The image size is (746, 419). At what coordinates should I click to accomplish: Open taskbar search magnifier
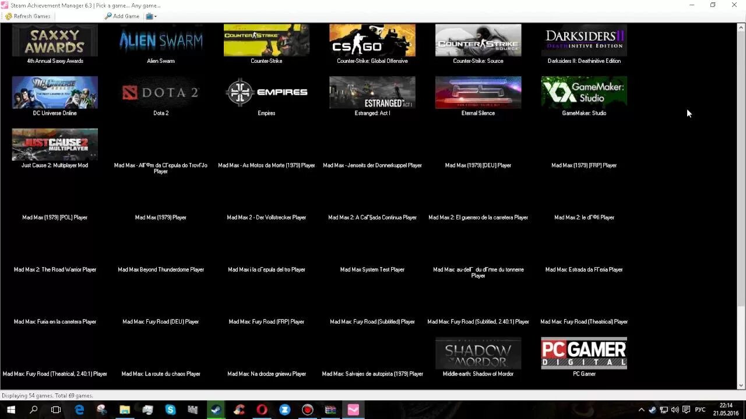[33, 410]
